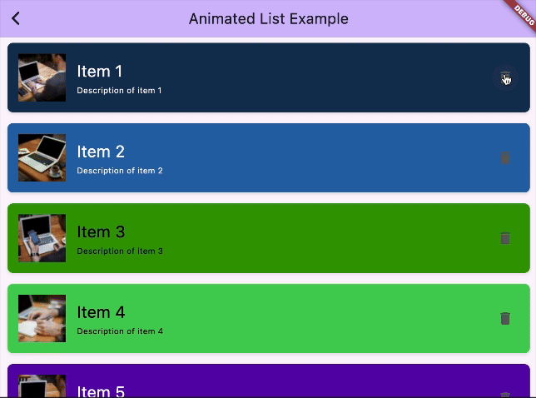
Task: Click 'Description of item 1' text
Action: coord(119,90)
